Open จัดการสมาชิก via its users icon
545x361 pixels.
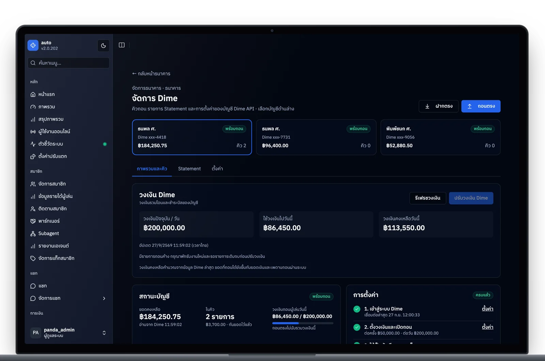tap(33, 184)
